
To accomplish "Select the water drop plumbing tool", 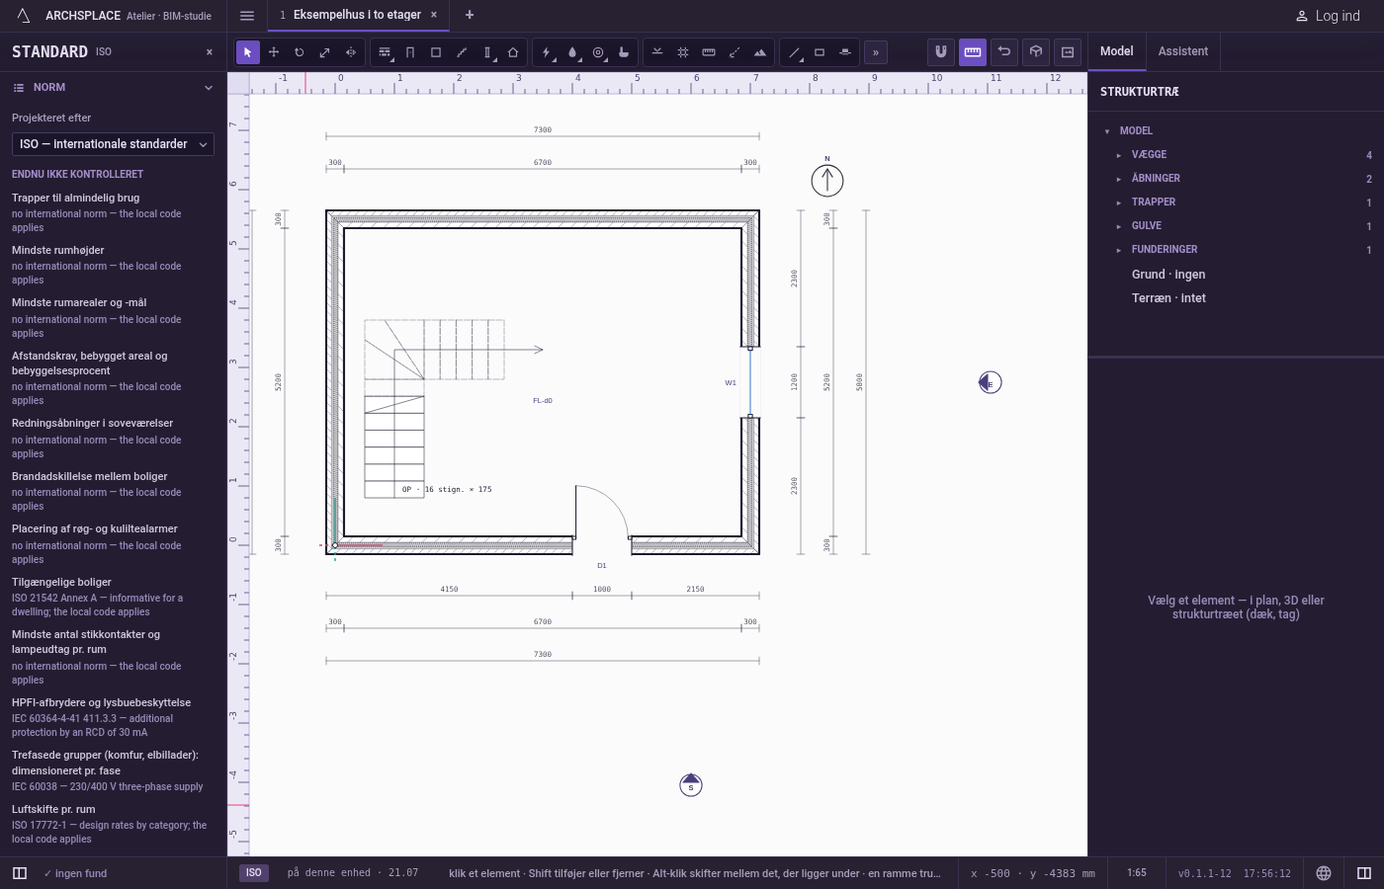I will 572,52.
